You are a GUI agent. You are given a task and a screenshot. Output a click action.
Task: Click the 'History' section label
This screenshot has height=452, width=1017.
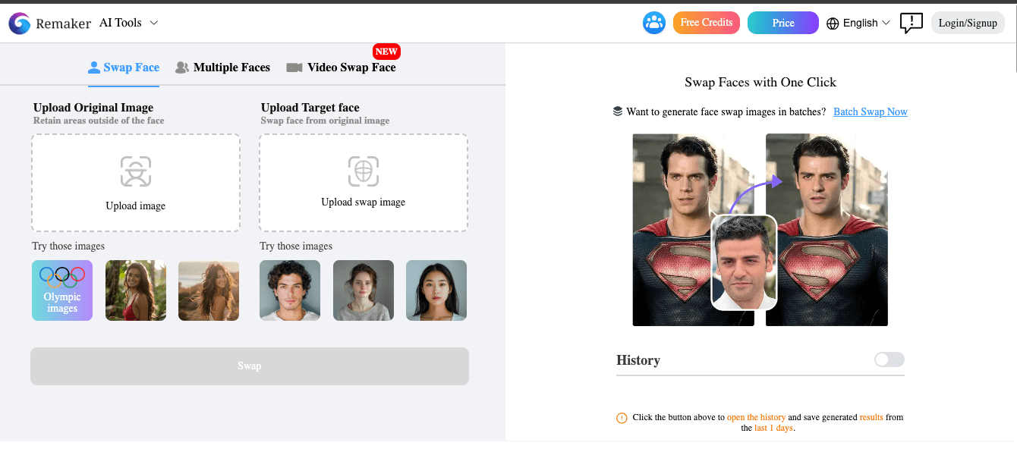pos(638,360)
